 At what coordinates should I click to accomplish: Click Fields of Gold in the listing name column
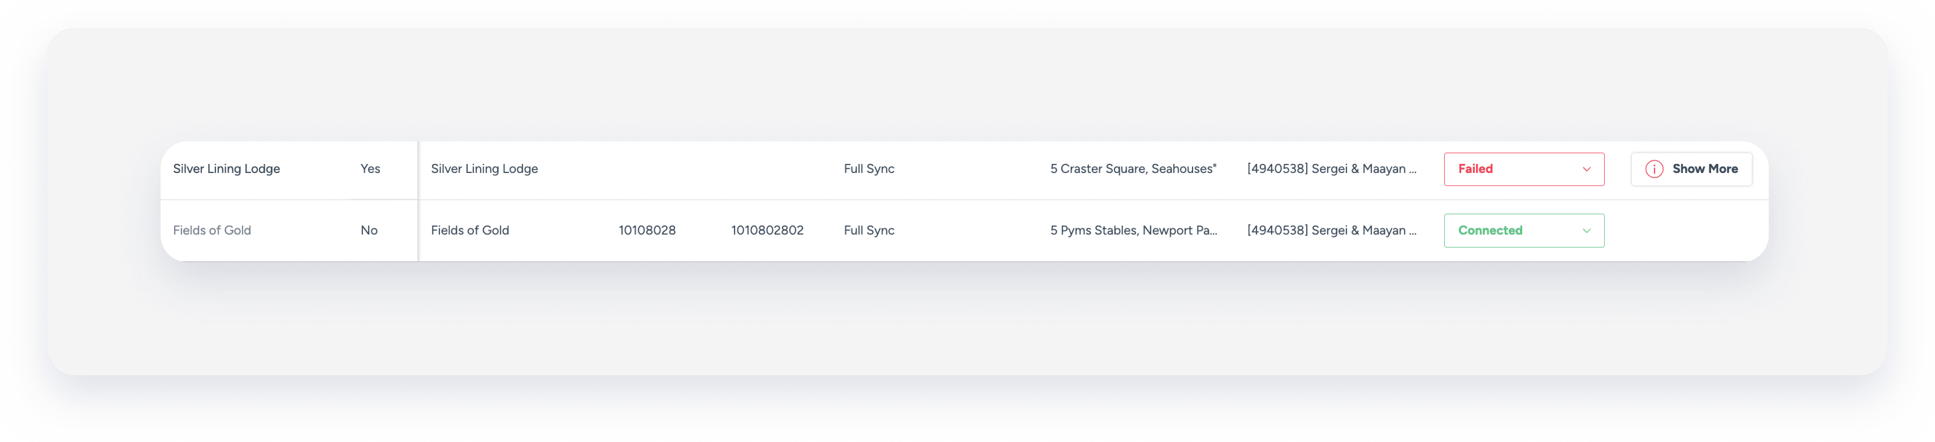point(469,230)
